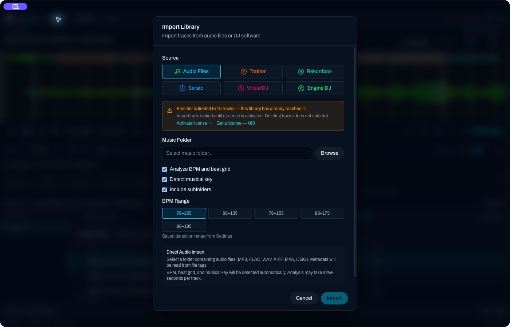510x327 pixels.
Task: Click the Import button
Action: [x=334, y=298]
